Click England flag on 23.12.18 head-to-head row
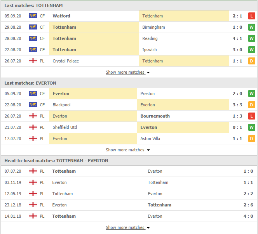The image size is (258, 234). click(33, 205)
